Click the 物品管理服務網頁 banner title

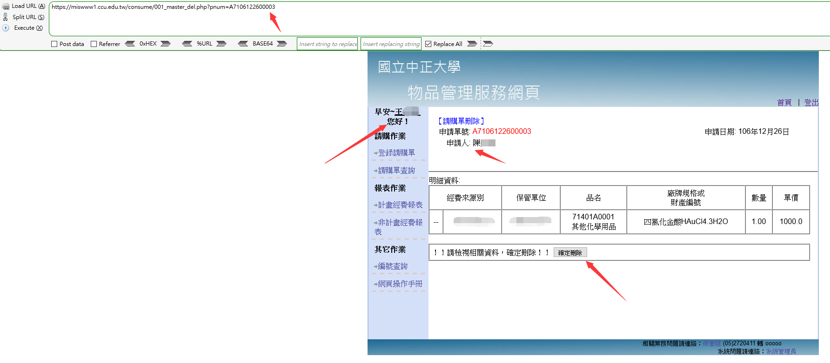coord(474,92)
